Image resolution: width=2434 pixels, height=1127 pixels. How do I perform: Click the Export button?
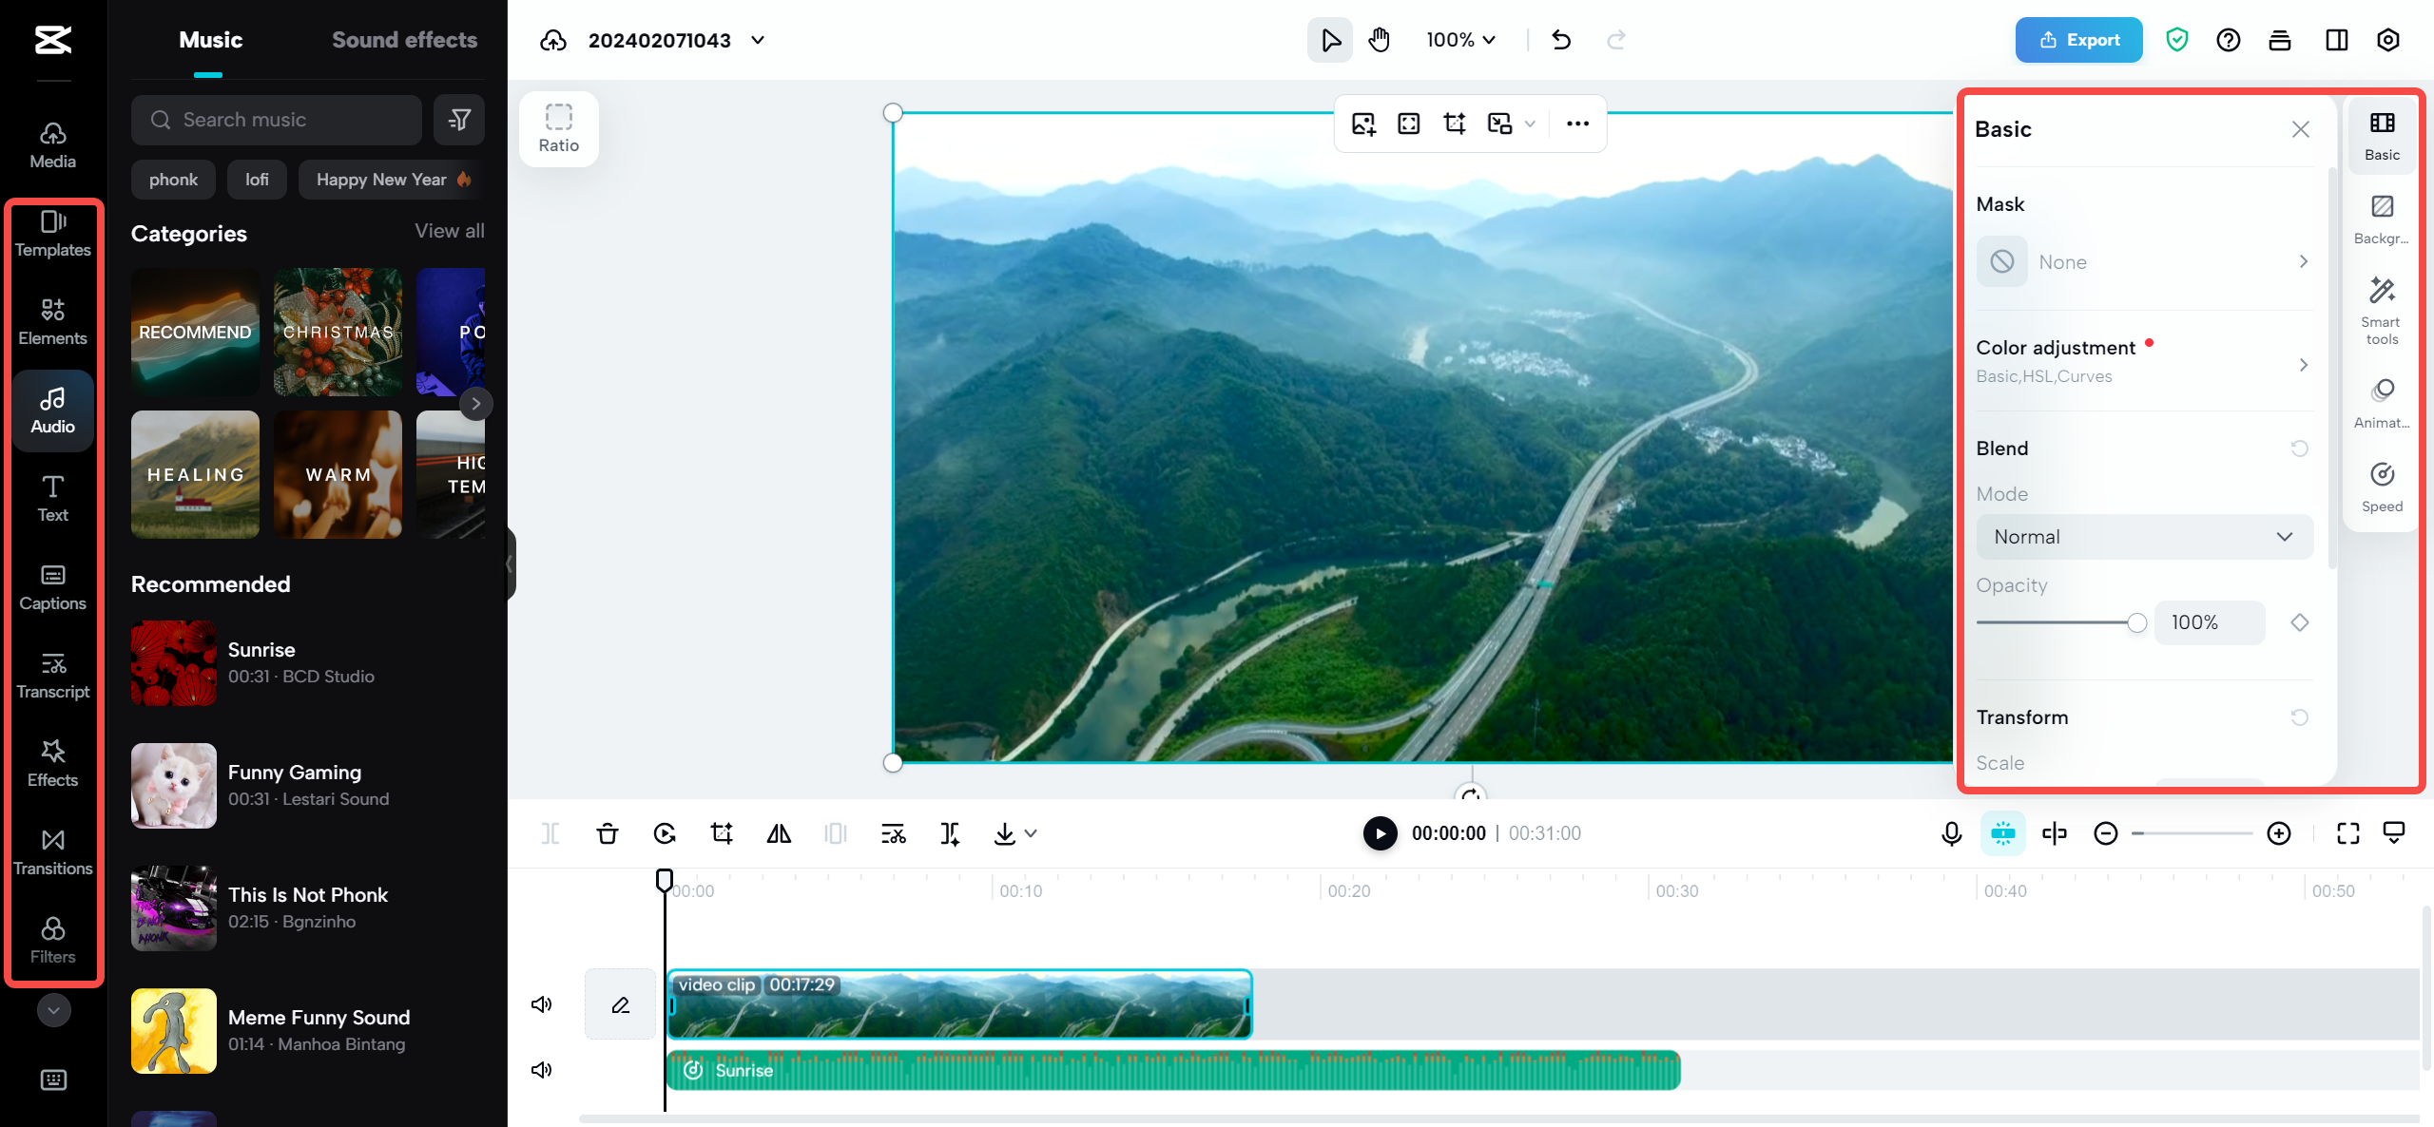pos(2077,39)
